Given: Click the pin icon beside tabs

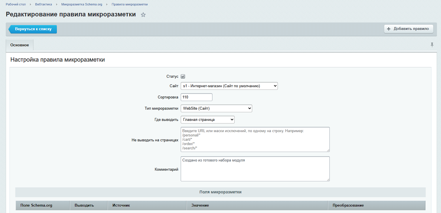Looking at the screenshot, I should 432,45.
